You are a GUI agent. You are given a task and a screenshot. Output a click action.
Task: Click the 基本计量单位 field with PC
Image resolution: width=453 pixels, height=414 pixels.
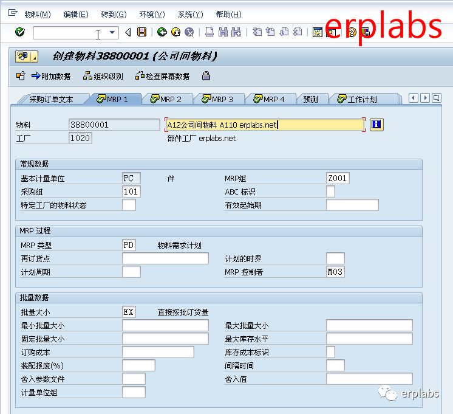coord(131,178)
